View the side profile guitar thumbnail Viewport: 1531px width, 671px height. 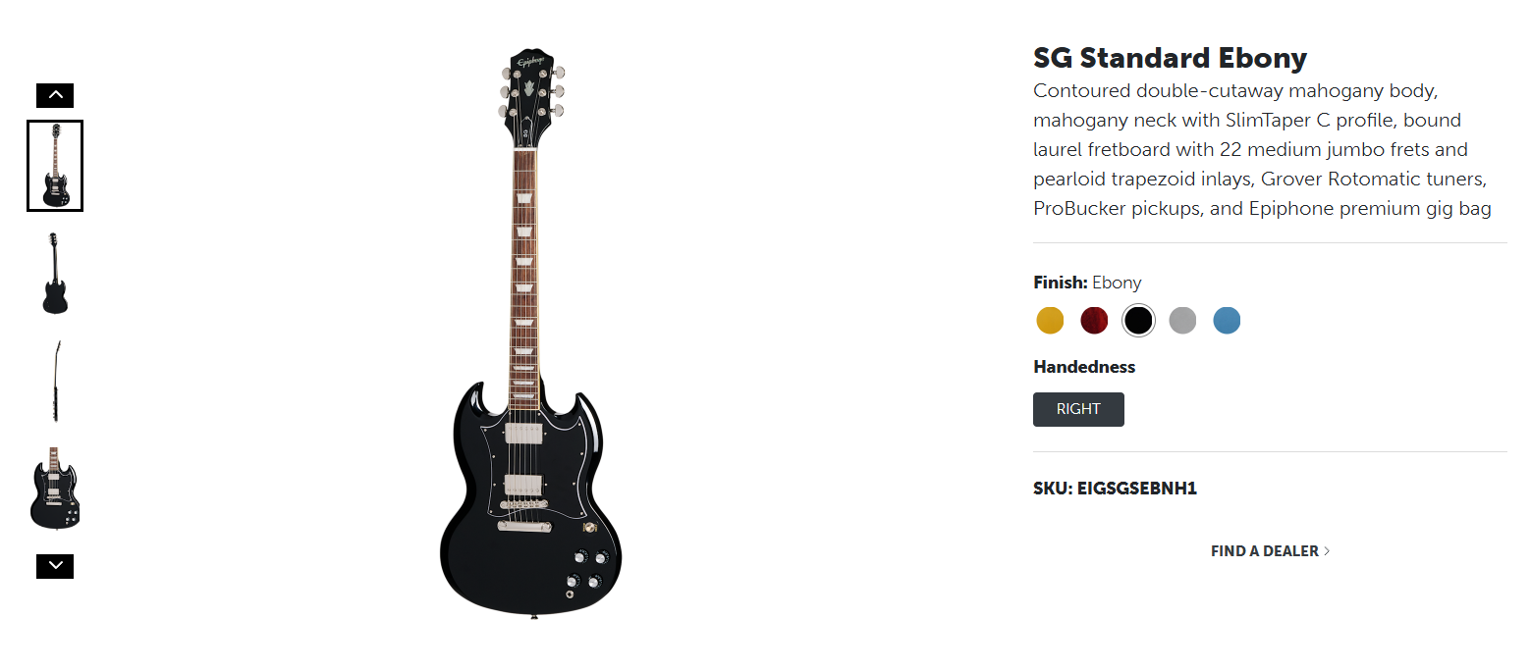coord(57,382)
